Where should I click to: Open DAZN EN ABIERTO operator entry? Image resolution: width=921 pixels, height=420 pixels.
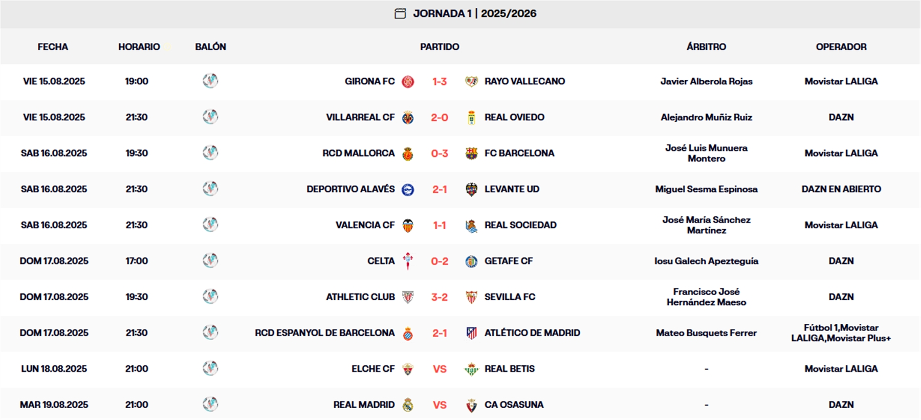[x=841, y=189]
